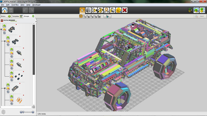Click the Home icon in toolbar
The image size is (207, 116).
tap(5, 10)
